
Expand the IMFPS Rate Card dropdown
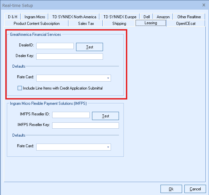click(108, 147)
